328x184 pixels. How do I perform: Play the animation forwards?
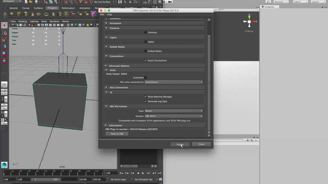pyautogui.click(x=143, y=173)
